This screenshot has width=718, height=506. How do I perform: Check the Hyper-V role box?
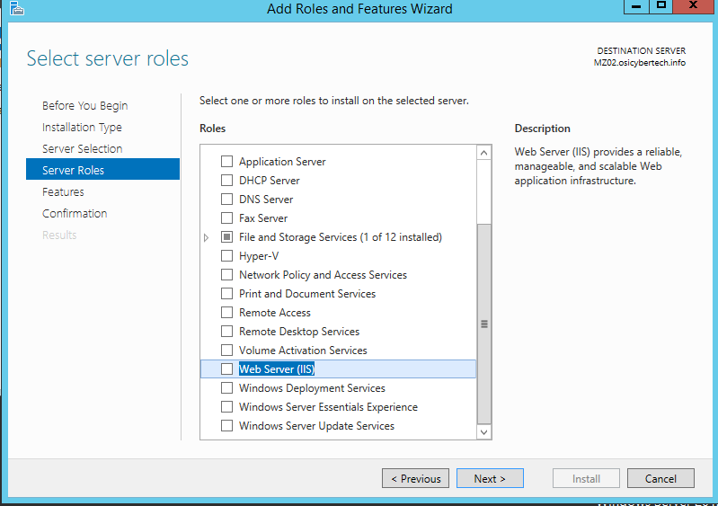(x=226, y=255)
